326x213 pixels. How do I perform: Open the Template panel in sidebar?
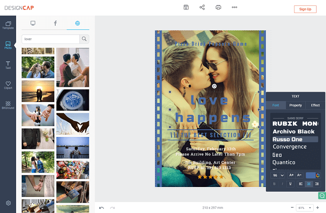(x=8, y=25)
